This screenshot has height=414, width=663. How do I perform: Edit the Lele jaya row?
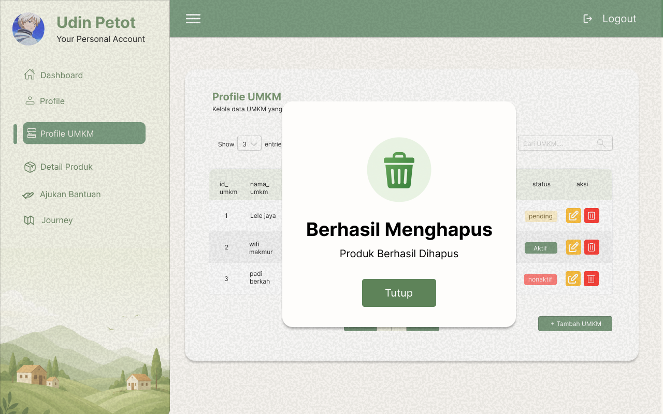[573, 216]
